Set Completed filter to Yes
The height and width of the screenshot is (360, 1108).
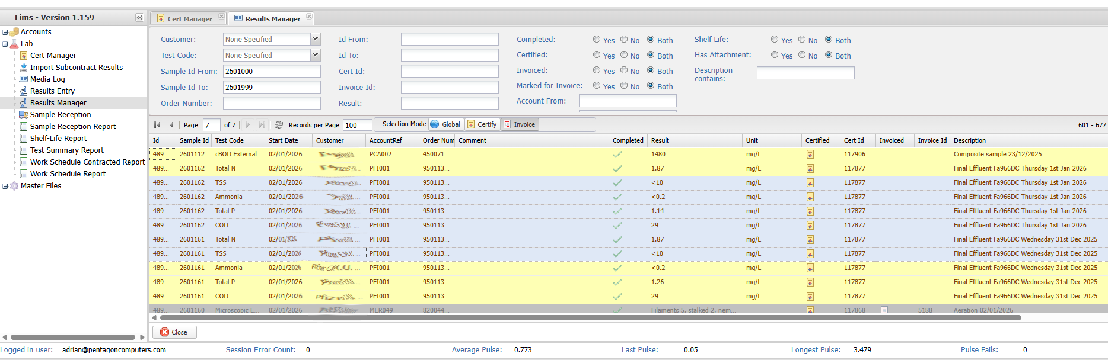597,40
